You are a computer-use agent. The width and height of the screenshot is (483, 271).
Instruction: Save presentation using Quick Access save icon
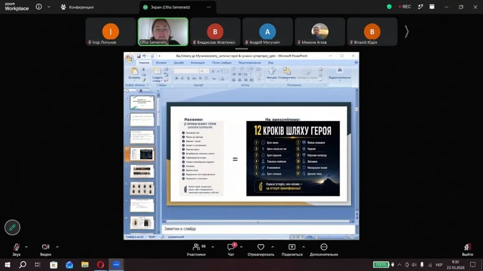tap(139, 56)
